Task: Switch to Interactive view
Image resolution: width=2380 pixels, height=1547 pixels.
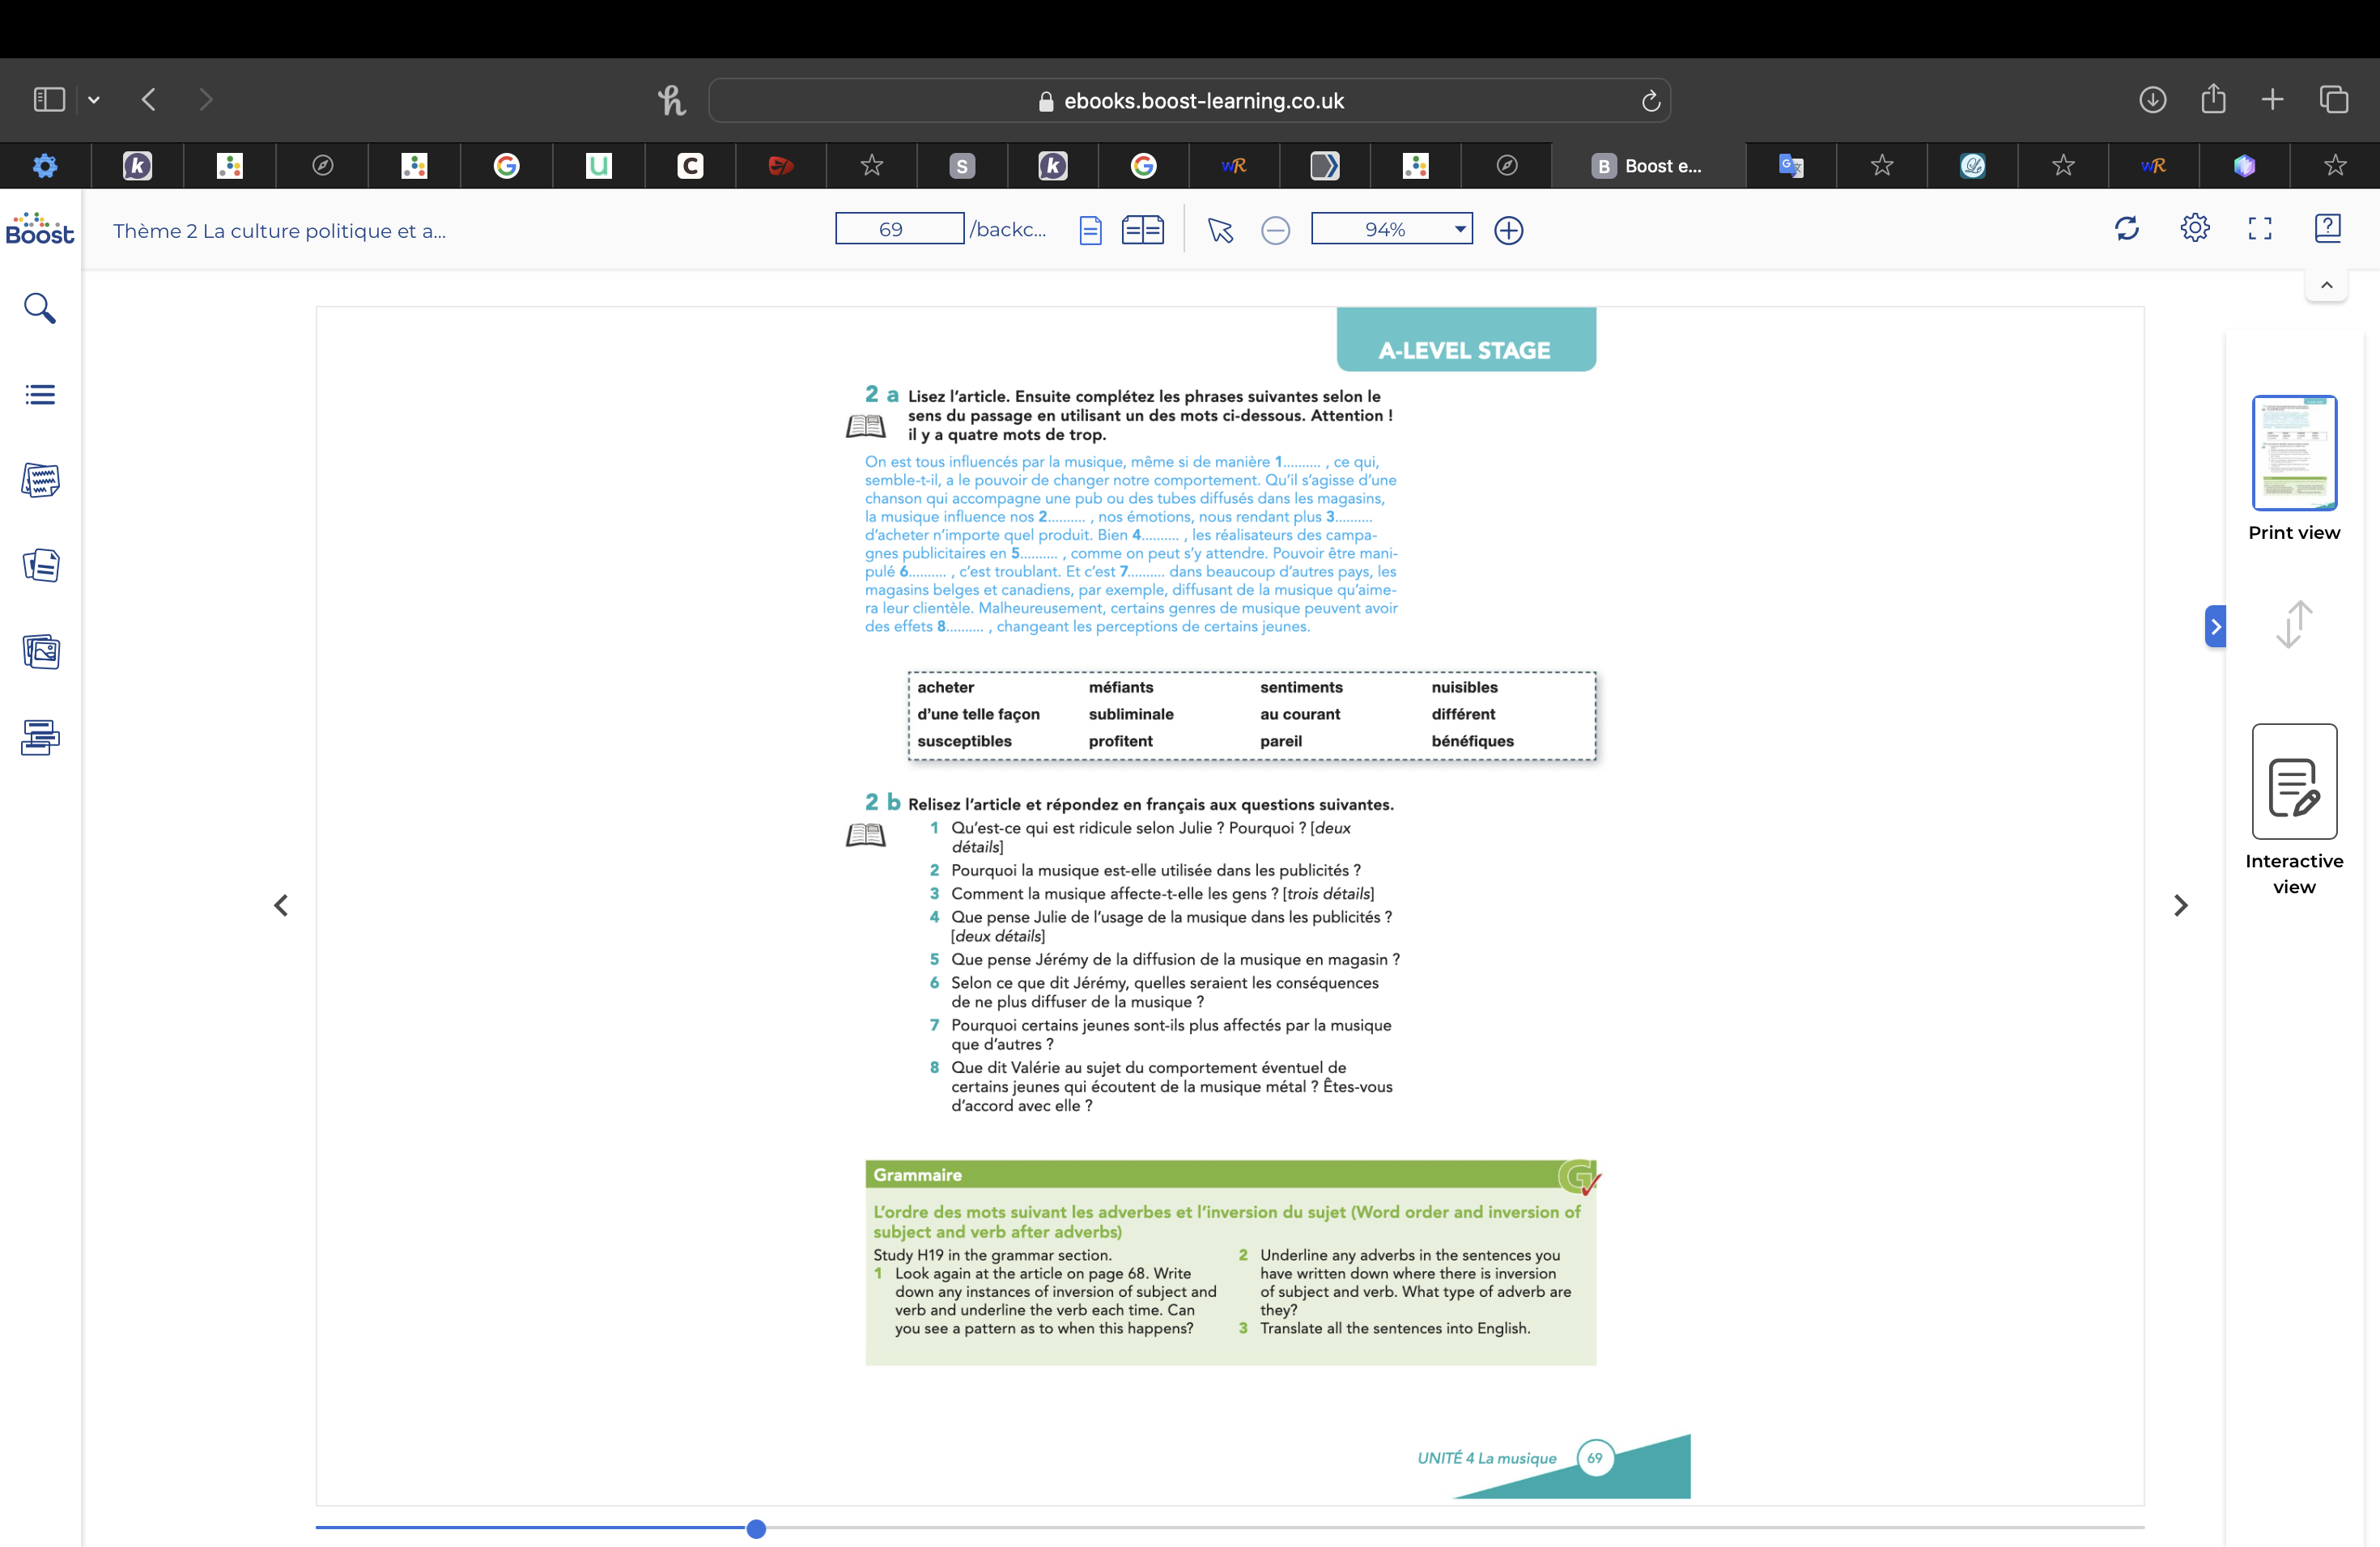Action: (x=2294, y=782)
